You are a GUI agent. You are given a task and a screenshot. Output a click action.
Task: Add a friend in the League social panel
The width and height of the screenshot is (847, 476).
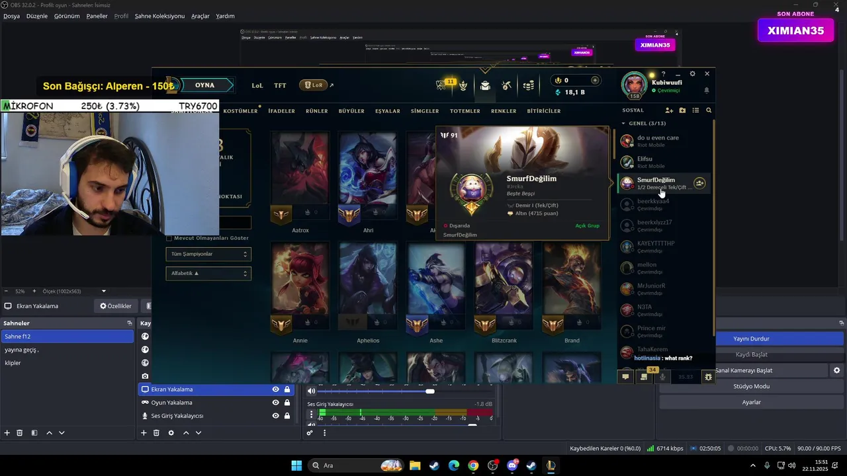(x=669, y=110)
